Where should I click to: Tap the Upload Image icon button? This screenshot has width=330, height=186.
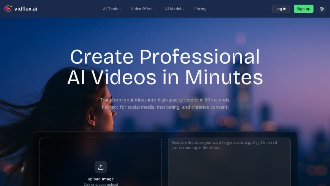point(101,167)
